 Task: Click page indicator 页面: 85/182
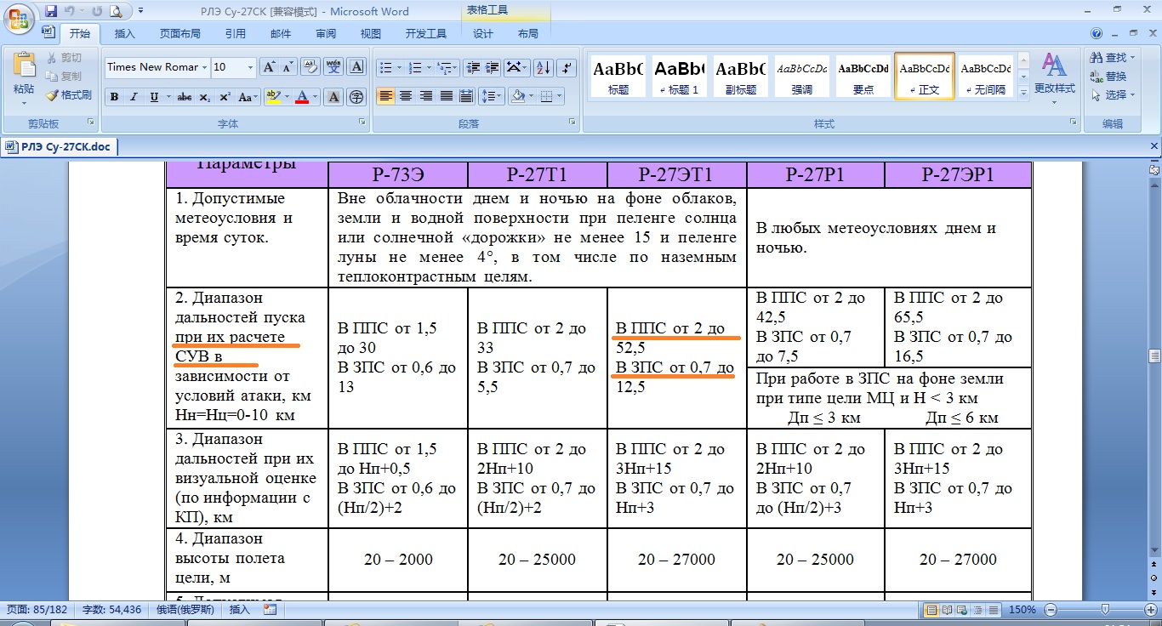click(x=38, y=610)
